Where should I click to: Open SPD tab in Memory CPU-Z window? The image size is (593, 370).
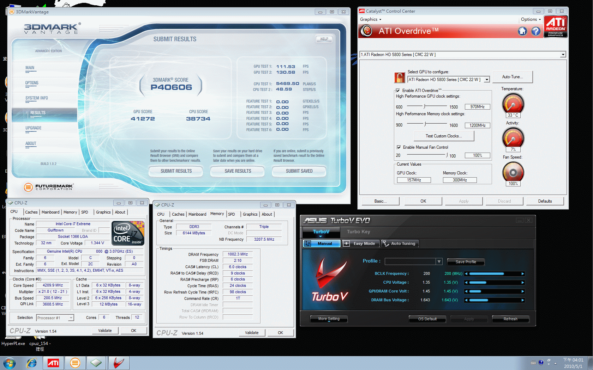232,214
